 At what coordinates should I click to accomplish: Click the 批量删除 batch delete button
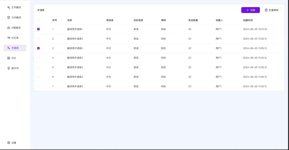tap(271, 10)
